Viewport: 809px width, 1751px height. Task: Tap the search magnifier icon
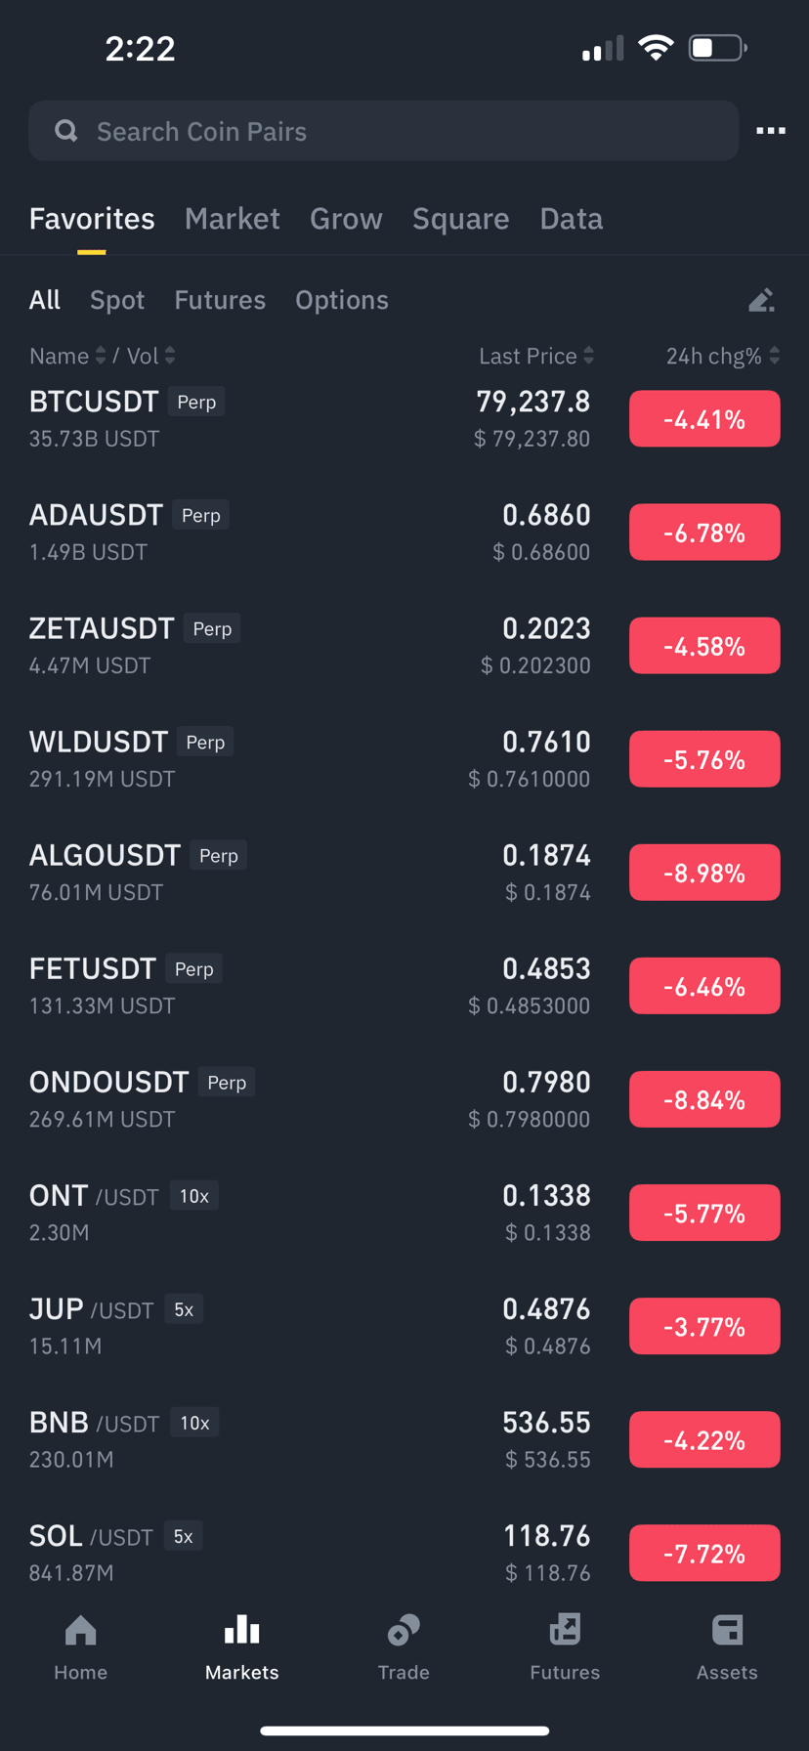coord(65,131)
